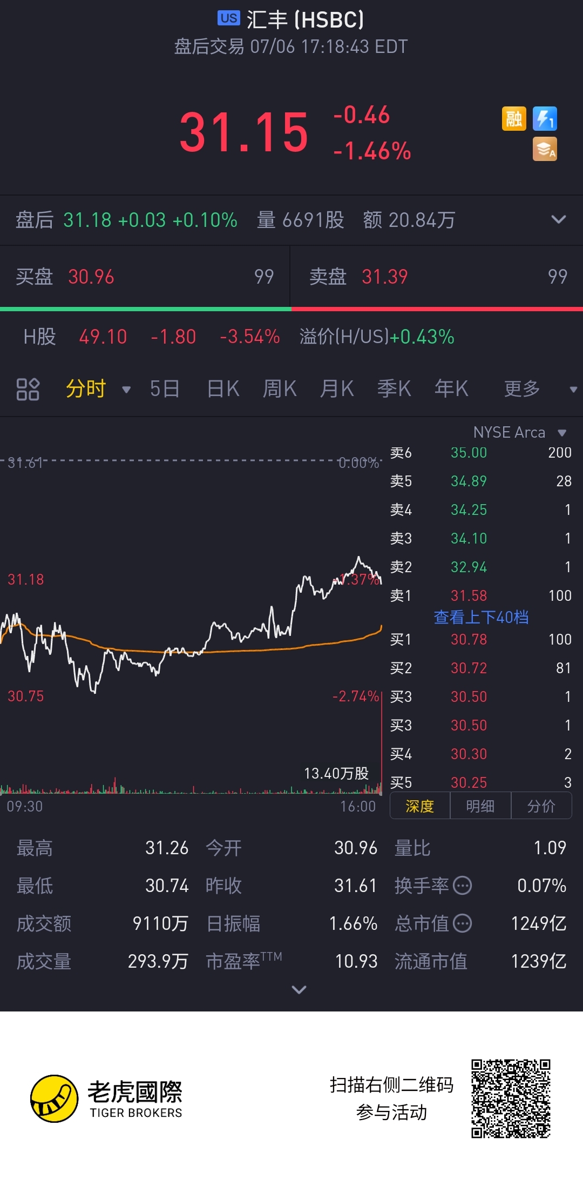Tap the 卖3 34.10 order row
The image size is (583, 1186).
click(x=480, y=539)
